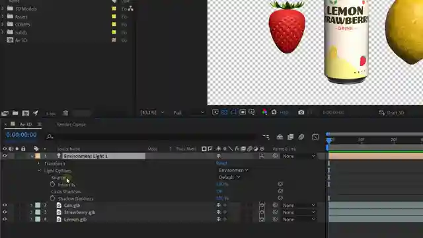Click the timeline current timecode 0:00:00:00

click(21, 135)
